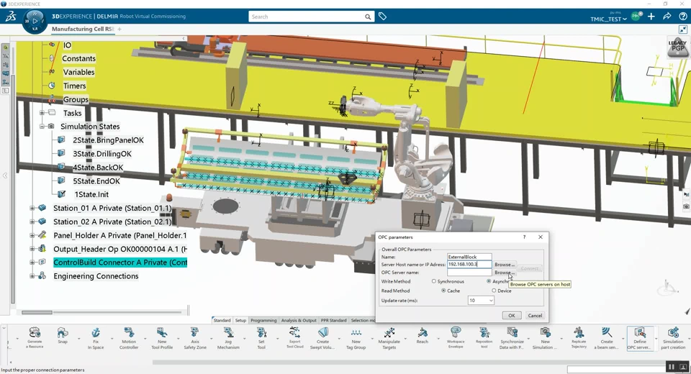
Task: Launch Synchronize Data with P... command
Action: tap(512, 337)
